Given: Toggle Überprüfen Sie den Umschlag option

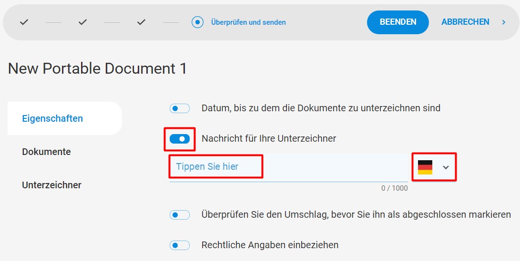Looking at the screenshot, I should coord(179,215).
